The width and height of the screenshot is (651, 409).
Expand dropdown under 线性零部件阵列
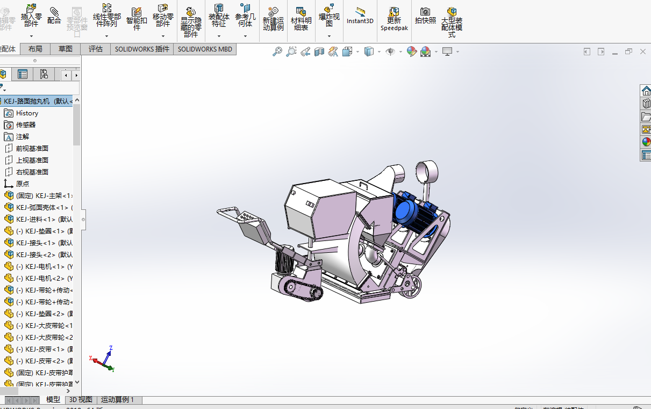[x=107, y=36]
